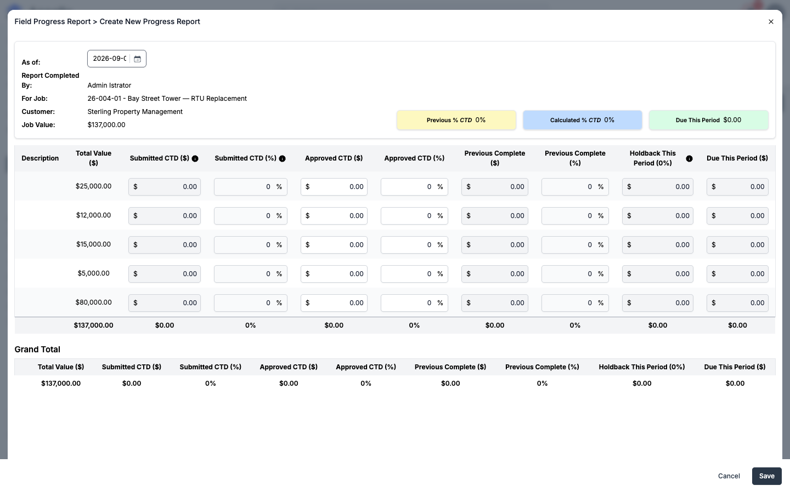The image size is (790, 503).
Task: Edit the As of date field
Action: click(x=110, y=59)
